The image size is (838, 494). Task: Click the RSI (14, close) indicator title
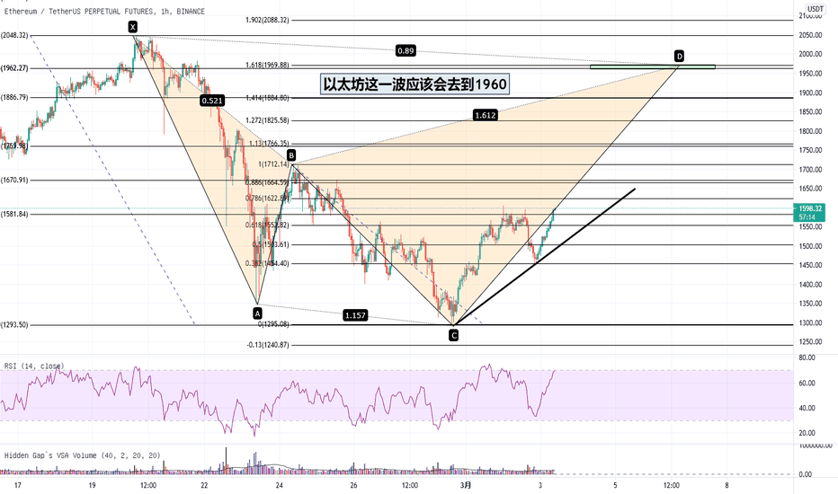(x=34, y=366)
